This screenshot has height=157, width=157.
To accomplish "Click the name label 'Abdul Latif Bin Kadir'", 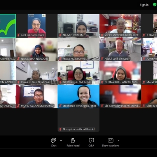I will tap(117, 58).
